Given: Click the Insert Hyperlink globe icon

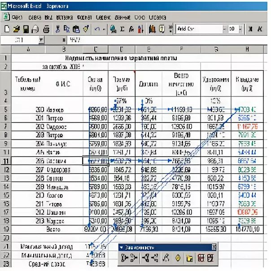Looking at the screenshot, I should point(113,29).
